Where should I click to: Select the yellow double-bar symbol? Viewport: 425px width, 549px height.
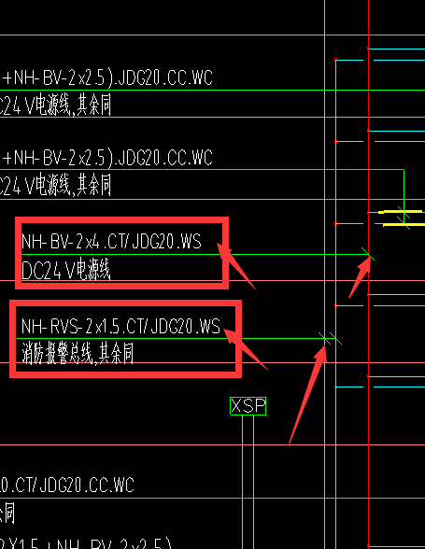tap(402, 218)
